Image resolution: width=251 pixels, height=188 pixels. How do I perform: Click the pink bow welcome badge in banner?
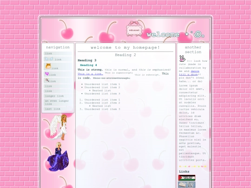pyautogui.click(x=134, y=29)
